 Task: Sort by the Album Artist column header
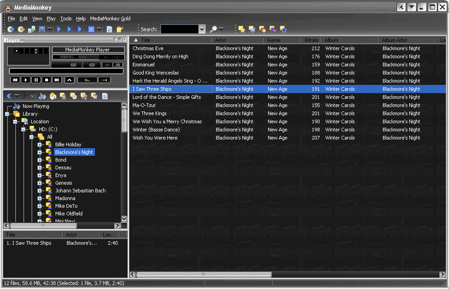coord(407,40)
